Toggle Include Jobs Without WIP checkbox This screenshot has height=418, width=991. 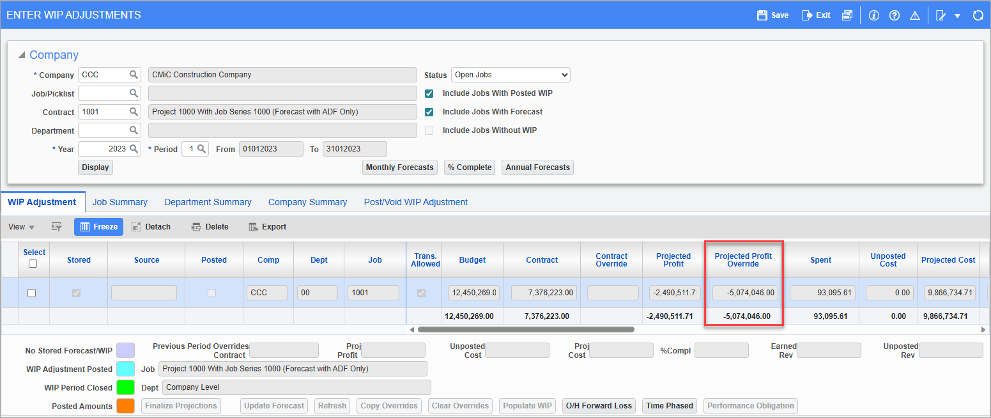pyautogui.click(x=429, y=130)
